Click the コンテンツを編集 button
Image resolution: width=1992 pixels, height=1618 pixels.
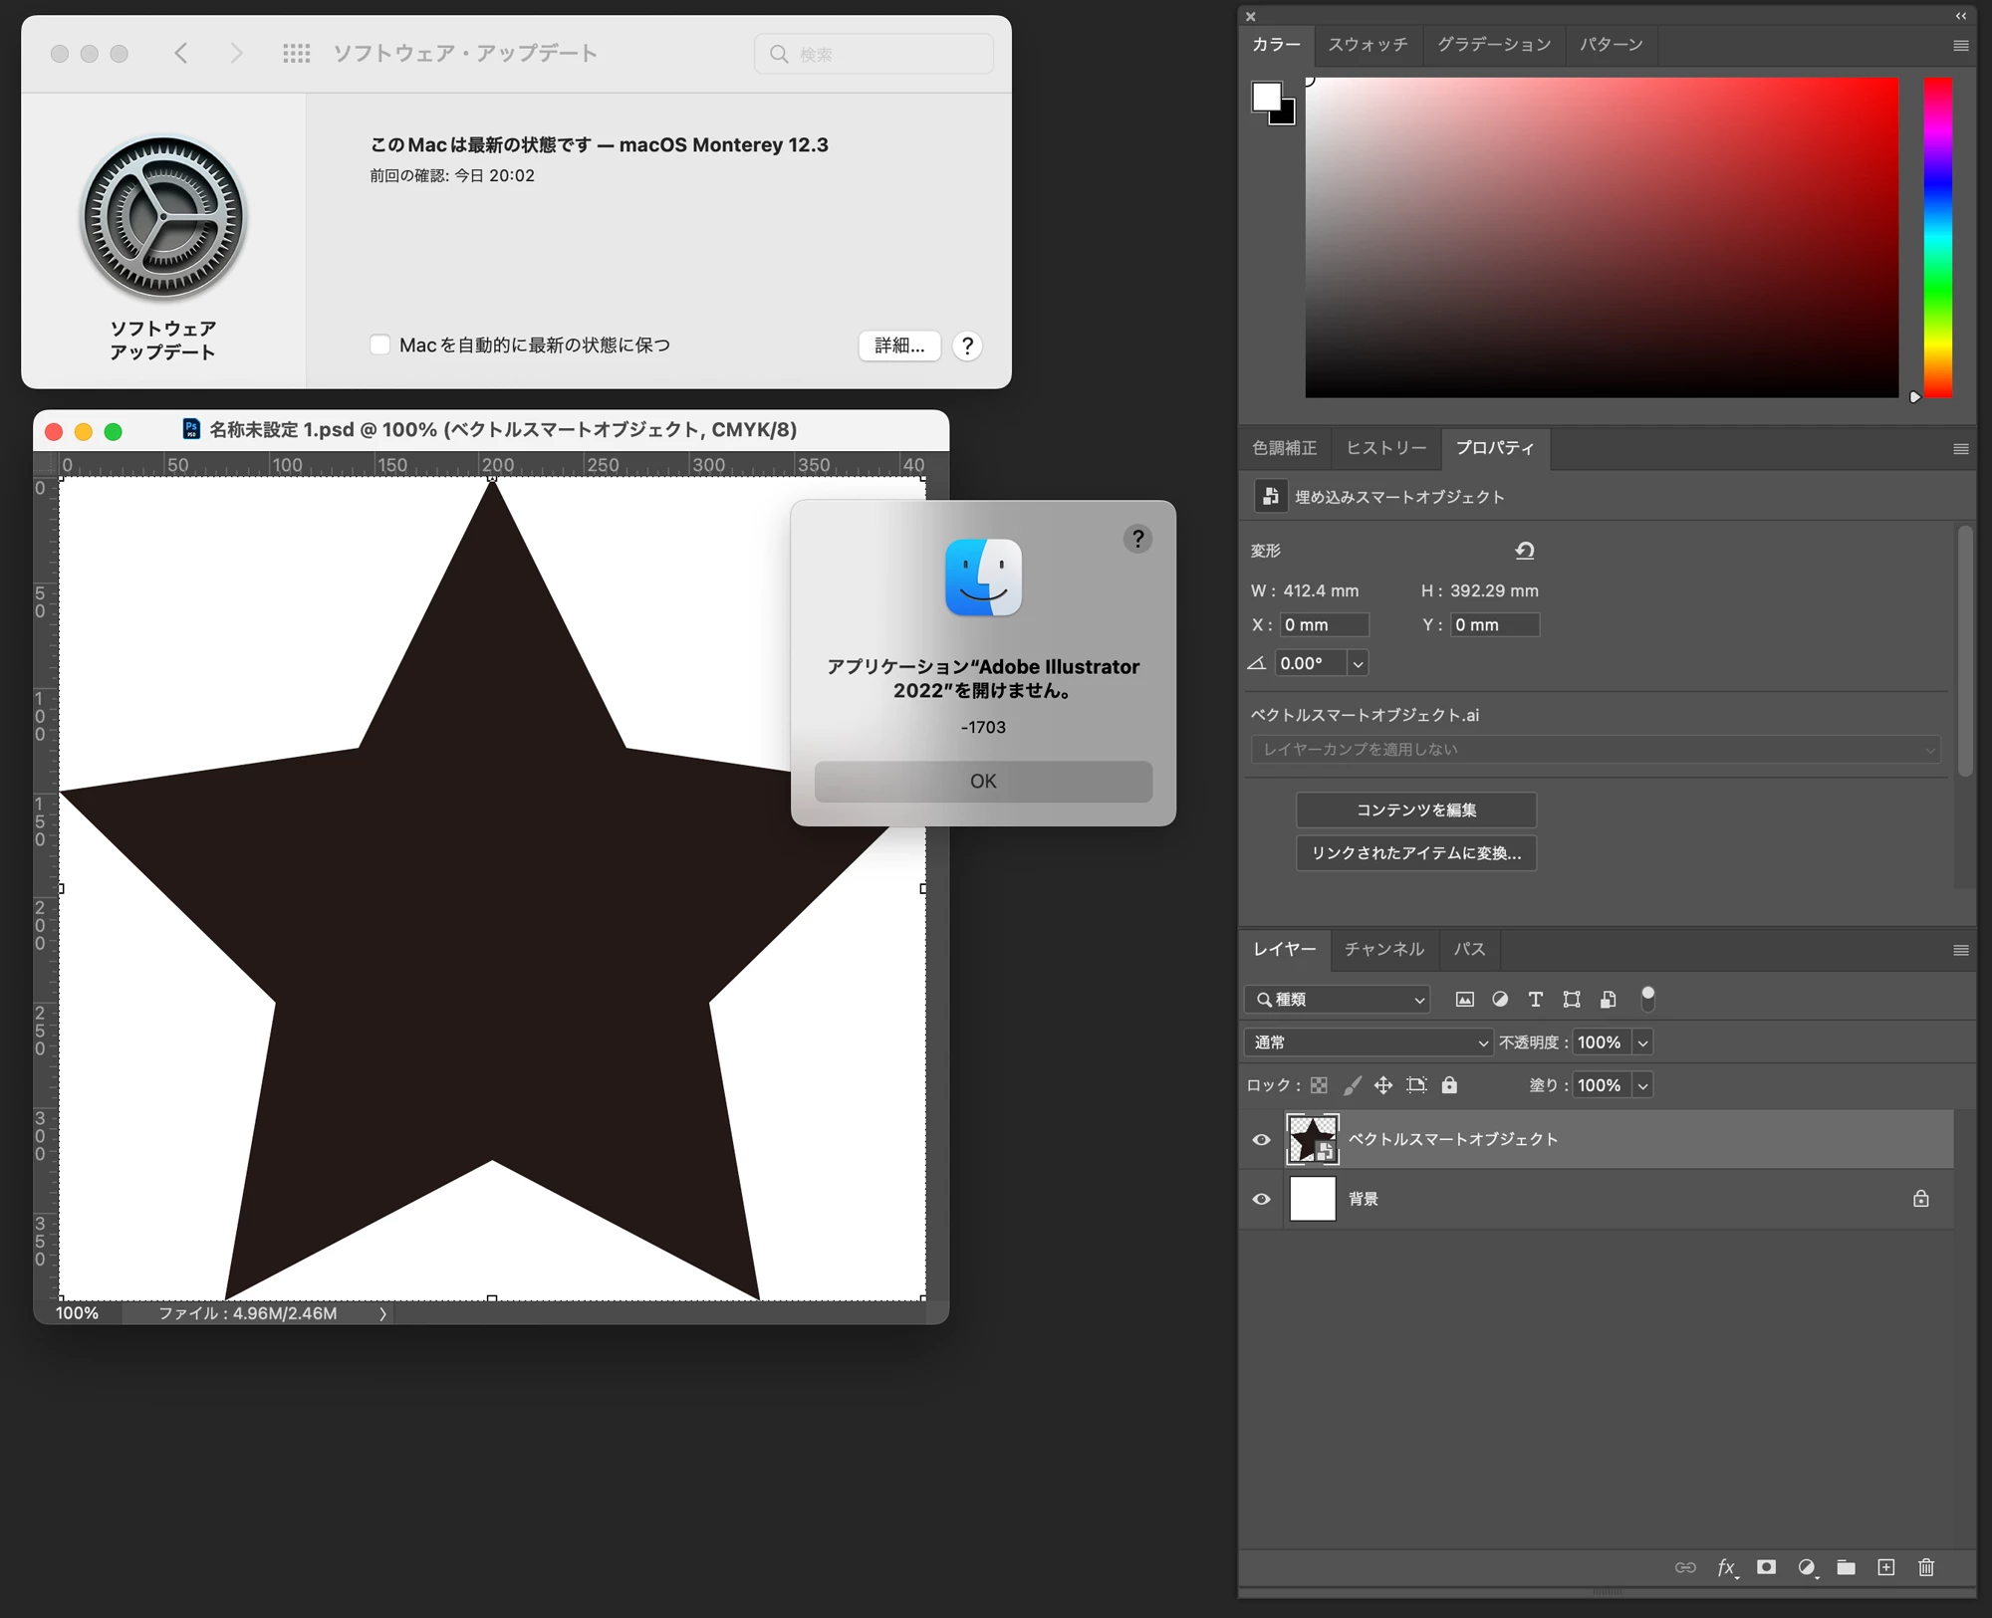tap(1415, 810)
